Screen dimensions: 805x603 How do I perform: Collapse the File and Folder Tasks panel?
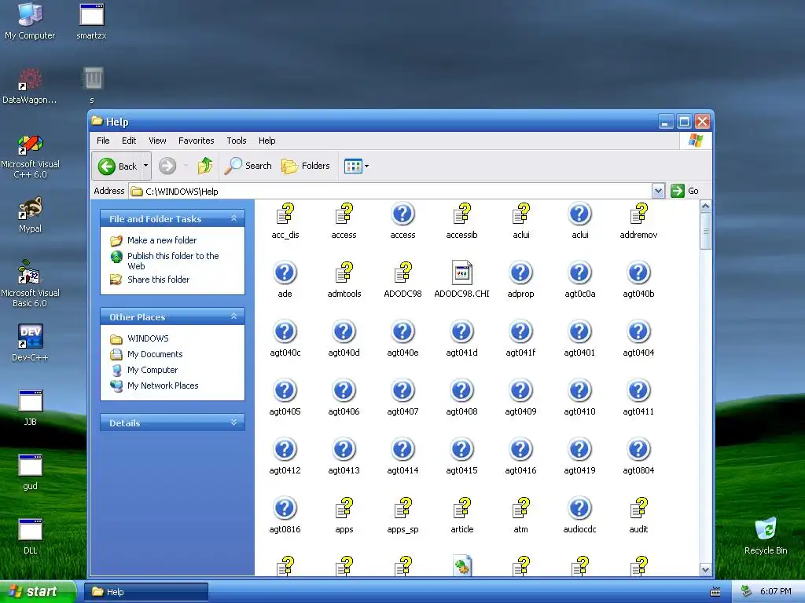[x=233, y=218]
